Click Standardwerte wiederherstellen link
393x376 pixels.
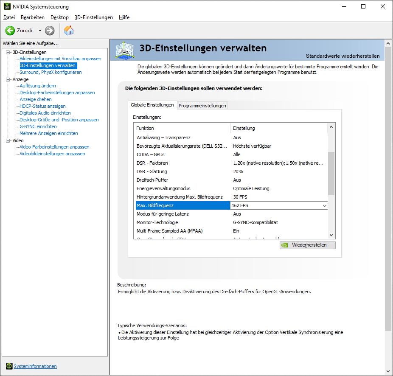(x=342, y=56)
